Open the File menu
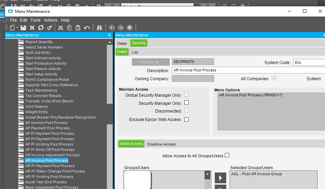Screen dimensions: 325x189 pyautogui.click(x=13, y=20)
